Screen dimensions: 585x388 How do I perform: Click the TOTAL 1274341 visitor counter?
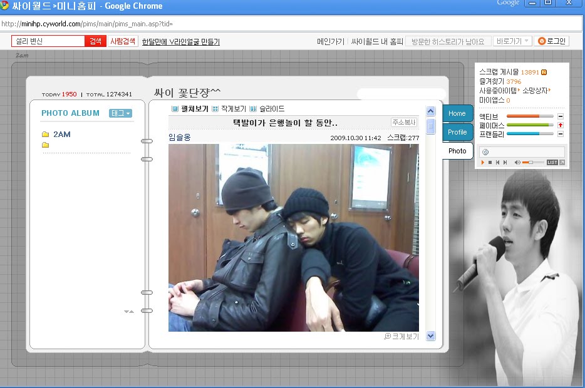click(109, 94)
